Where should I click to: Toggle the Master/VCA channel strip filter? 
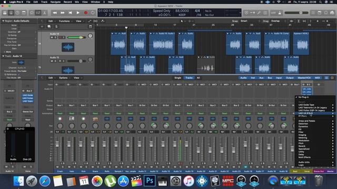[304, 78]
